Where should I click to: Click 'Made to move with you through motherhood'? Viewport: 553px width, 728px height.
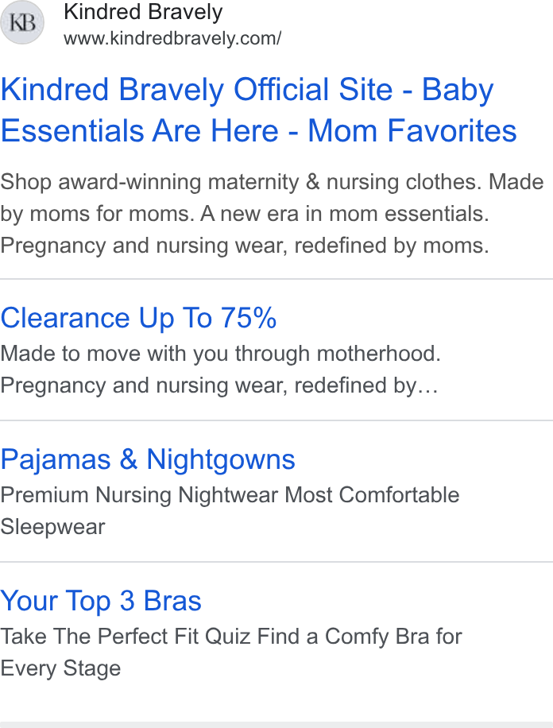pyautogui.click(x=221, y=354)
